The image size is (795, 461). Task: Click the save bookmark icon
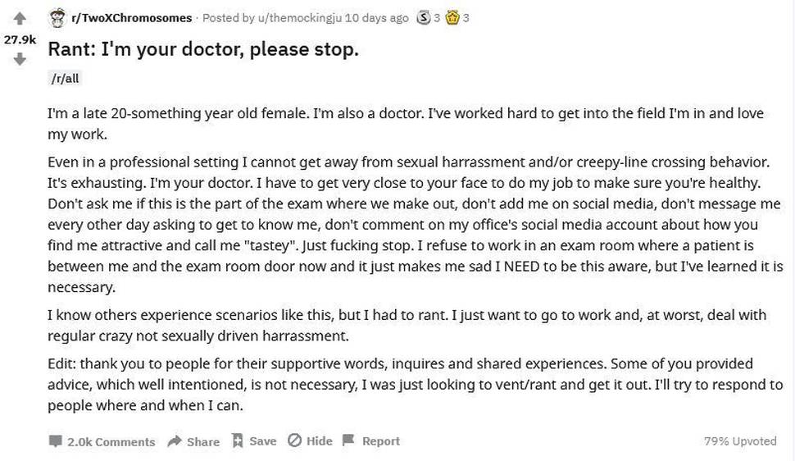pos(238,440)
